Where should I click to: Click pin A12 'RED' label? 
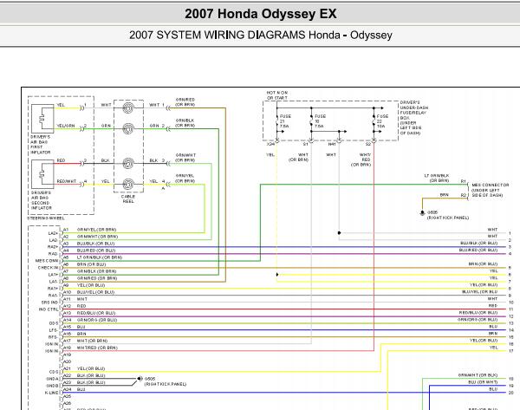(81, 306)
